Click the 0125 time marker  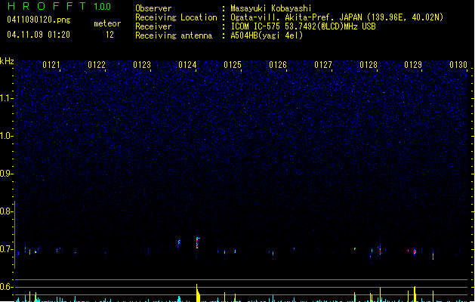[233, 65]
